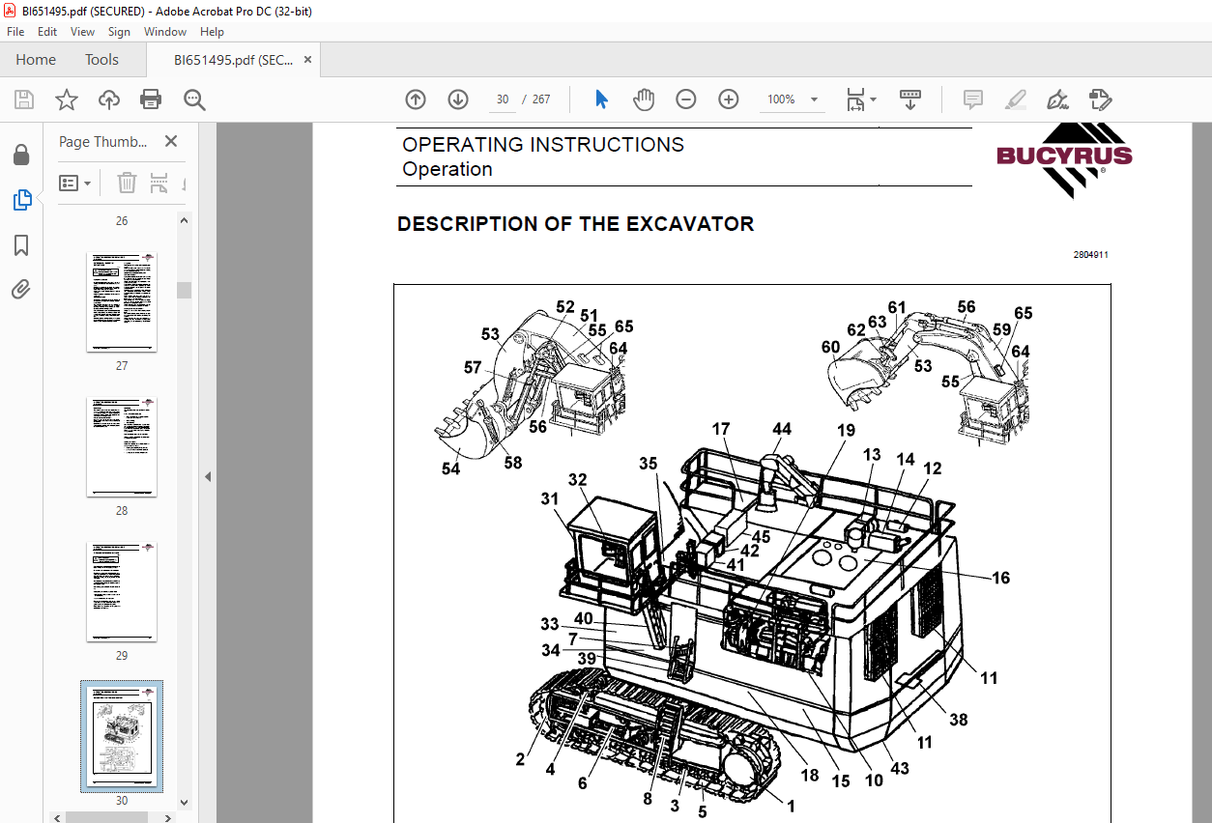Screen dimensions: 1212x823
Task: Click the delete pages trash icon
Action: (127, 183)
